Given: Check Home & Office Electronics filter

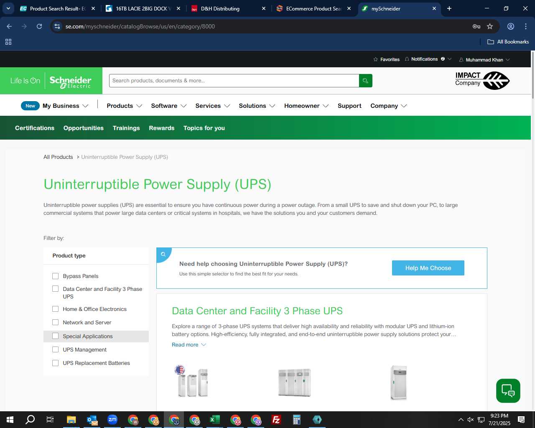Looking at the screenshot, I should pos(55,309).
